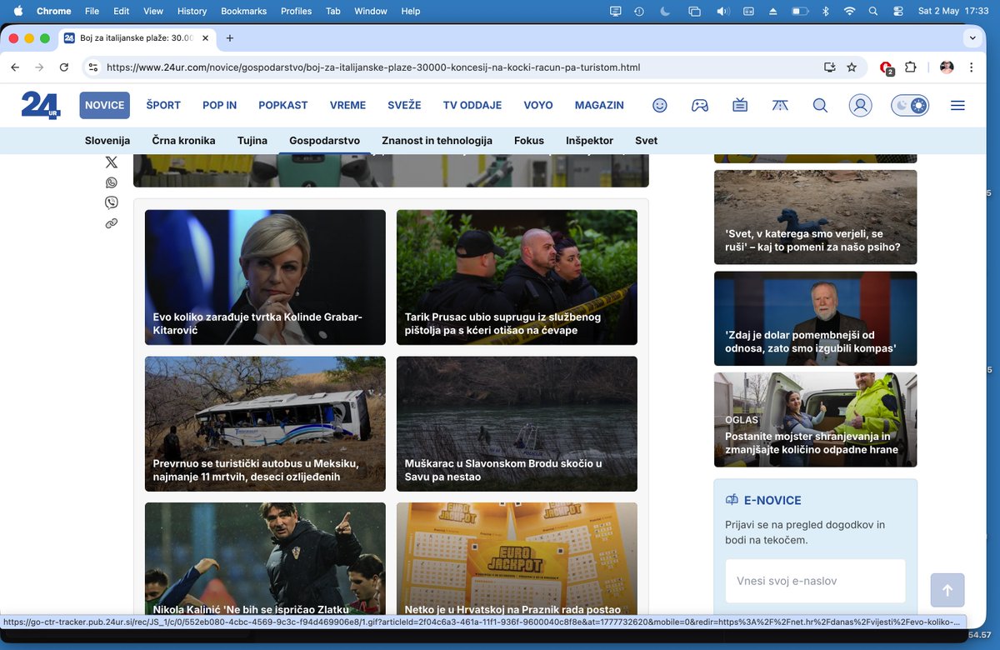This screenshot has width=1000, height=650.
Task: Open the SVEŽE section
Action: click(404, 105)
